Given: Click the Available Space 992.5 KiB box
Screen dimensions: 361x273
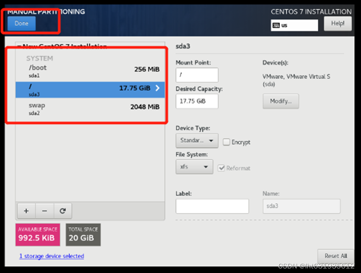Looking at the screenshot, I should click(38, 235).
